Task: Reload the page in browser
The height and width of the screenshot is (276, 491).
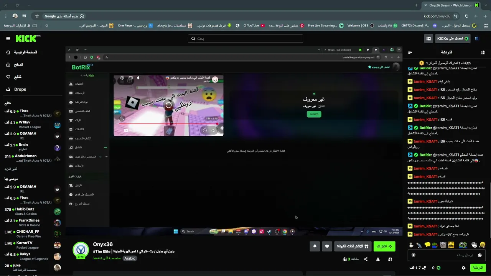Action: click(466, 16)
